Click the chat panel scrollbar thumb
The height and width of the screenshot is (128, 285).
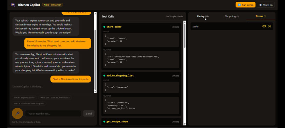pyautogui.click(x=95, y=60)
